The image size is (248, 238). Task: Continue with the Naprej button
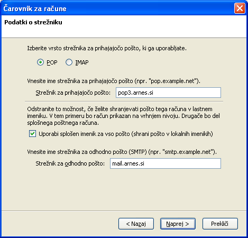click(178, 224)
